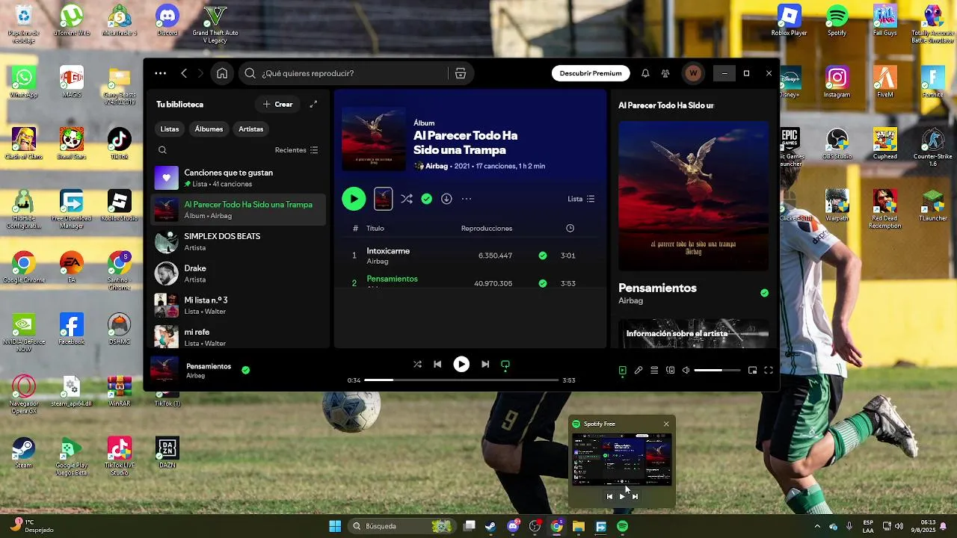
Task: Open Steam from the taskbar
Action: coord(490,526)
